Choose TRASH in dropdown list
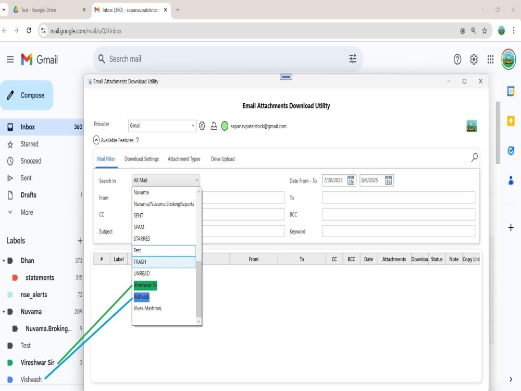Viewport: 521px width, 391px height. 164,262
